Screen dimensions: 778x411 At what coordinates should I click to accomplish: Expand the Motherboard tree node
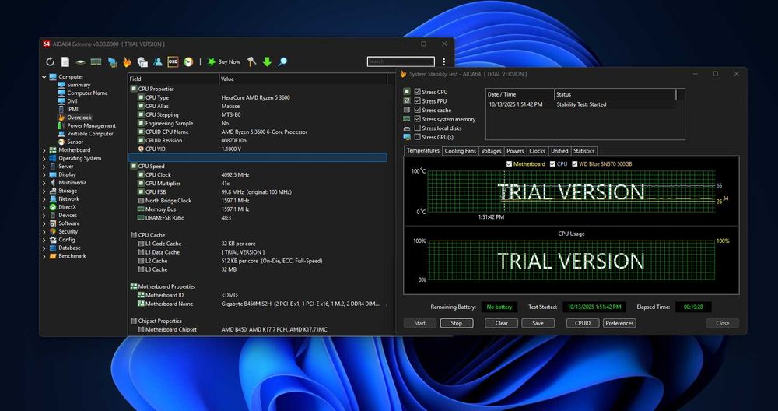click(44, 149)
